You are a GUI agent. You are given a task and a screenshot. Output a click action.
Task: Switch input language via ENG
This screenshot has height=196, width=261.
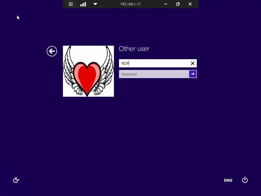click(x=228, y=180)
